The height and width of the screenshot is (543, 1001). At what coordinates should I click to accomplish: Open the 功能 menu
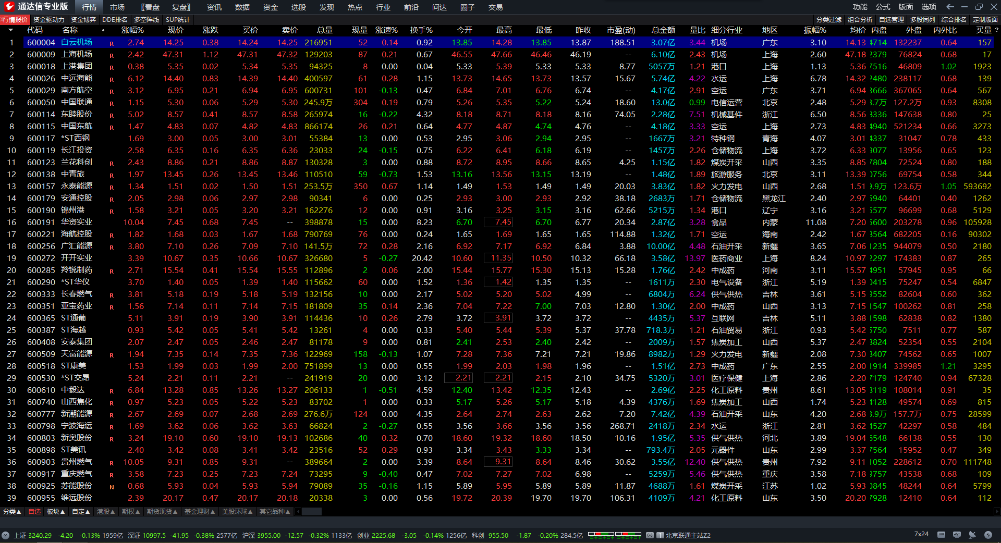(x=860, y=7)
